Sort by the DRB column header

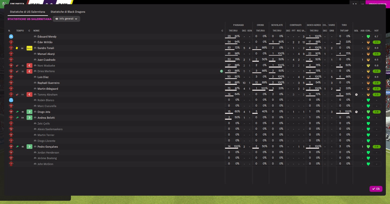point(331,31)
